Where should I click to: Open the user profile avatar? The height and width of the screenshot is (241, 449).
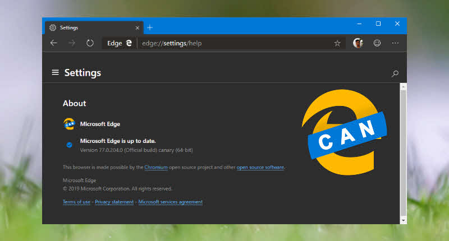[x=358, y=43]
